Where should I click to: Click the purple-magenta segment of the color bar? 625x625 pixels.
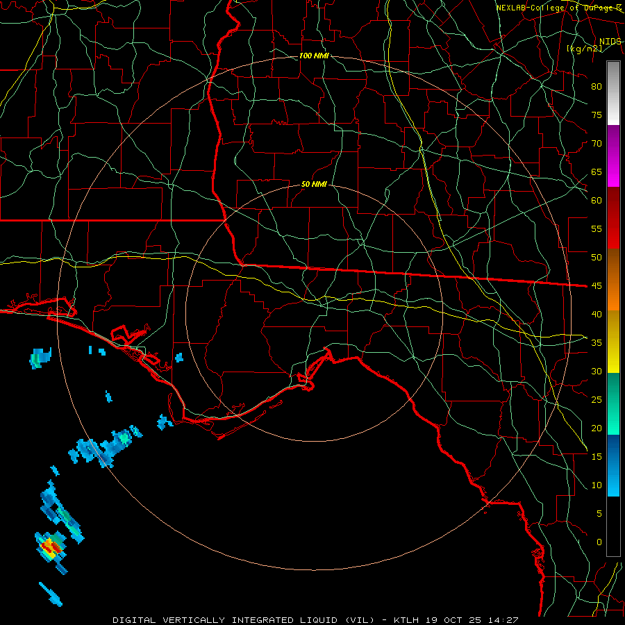pyautogui.click(x=613, y=156)
